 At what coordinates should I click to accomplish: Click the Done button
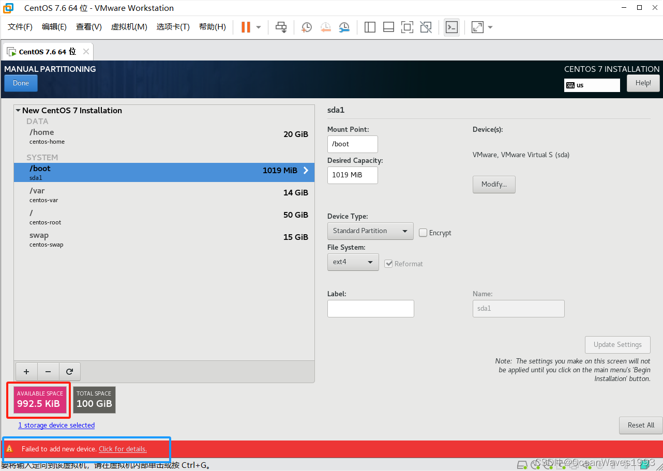click(21, 83)
